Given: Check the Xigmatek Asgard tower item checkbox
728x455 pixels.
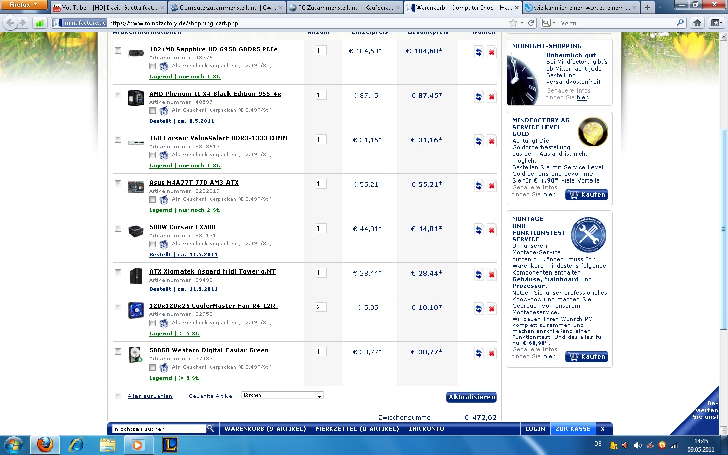Looking at the screenshot, I should pyautogui.click(x=118, y=272).
